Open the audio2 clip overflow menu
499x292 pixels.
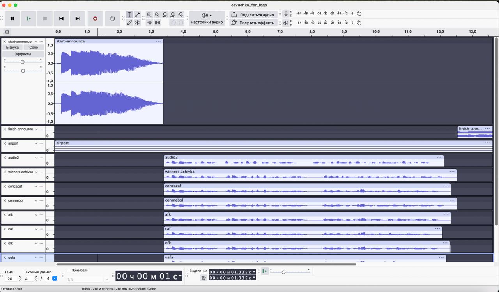click(x=439, y=158)
